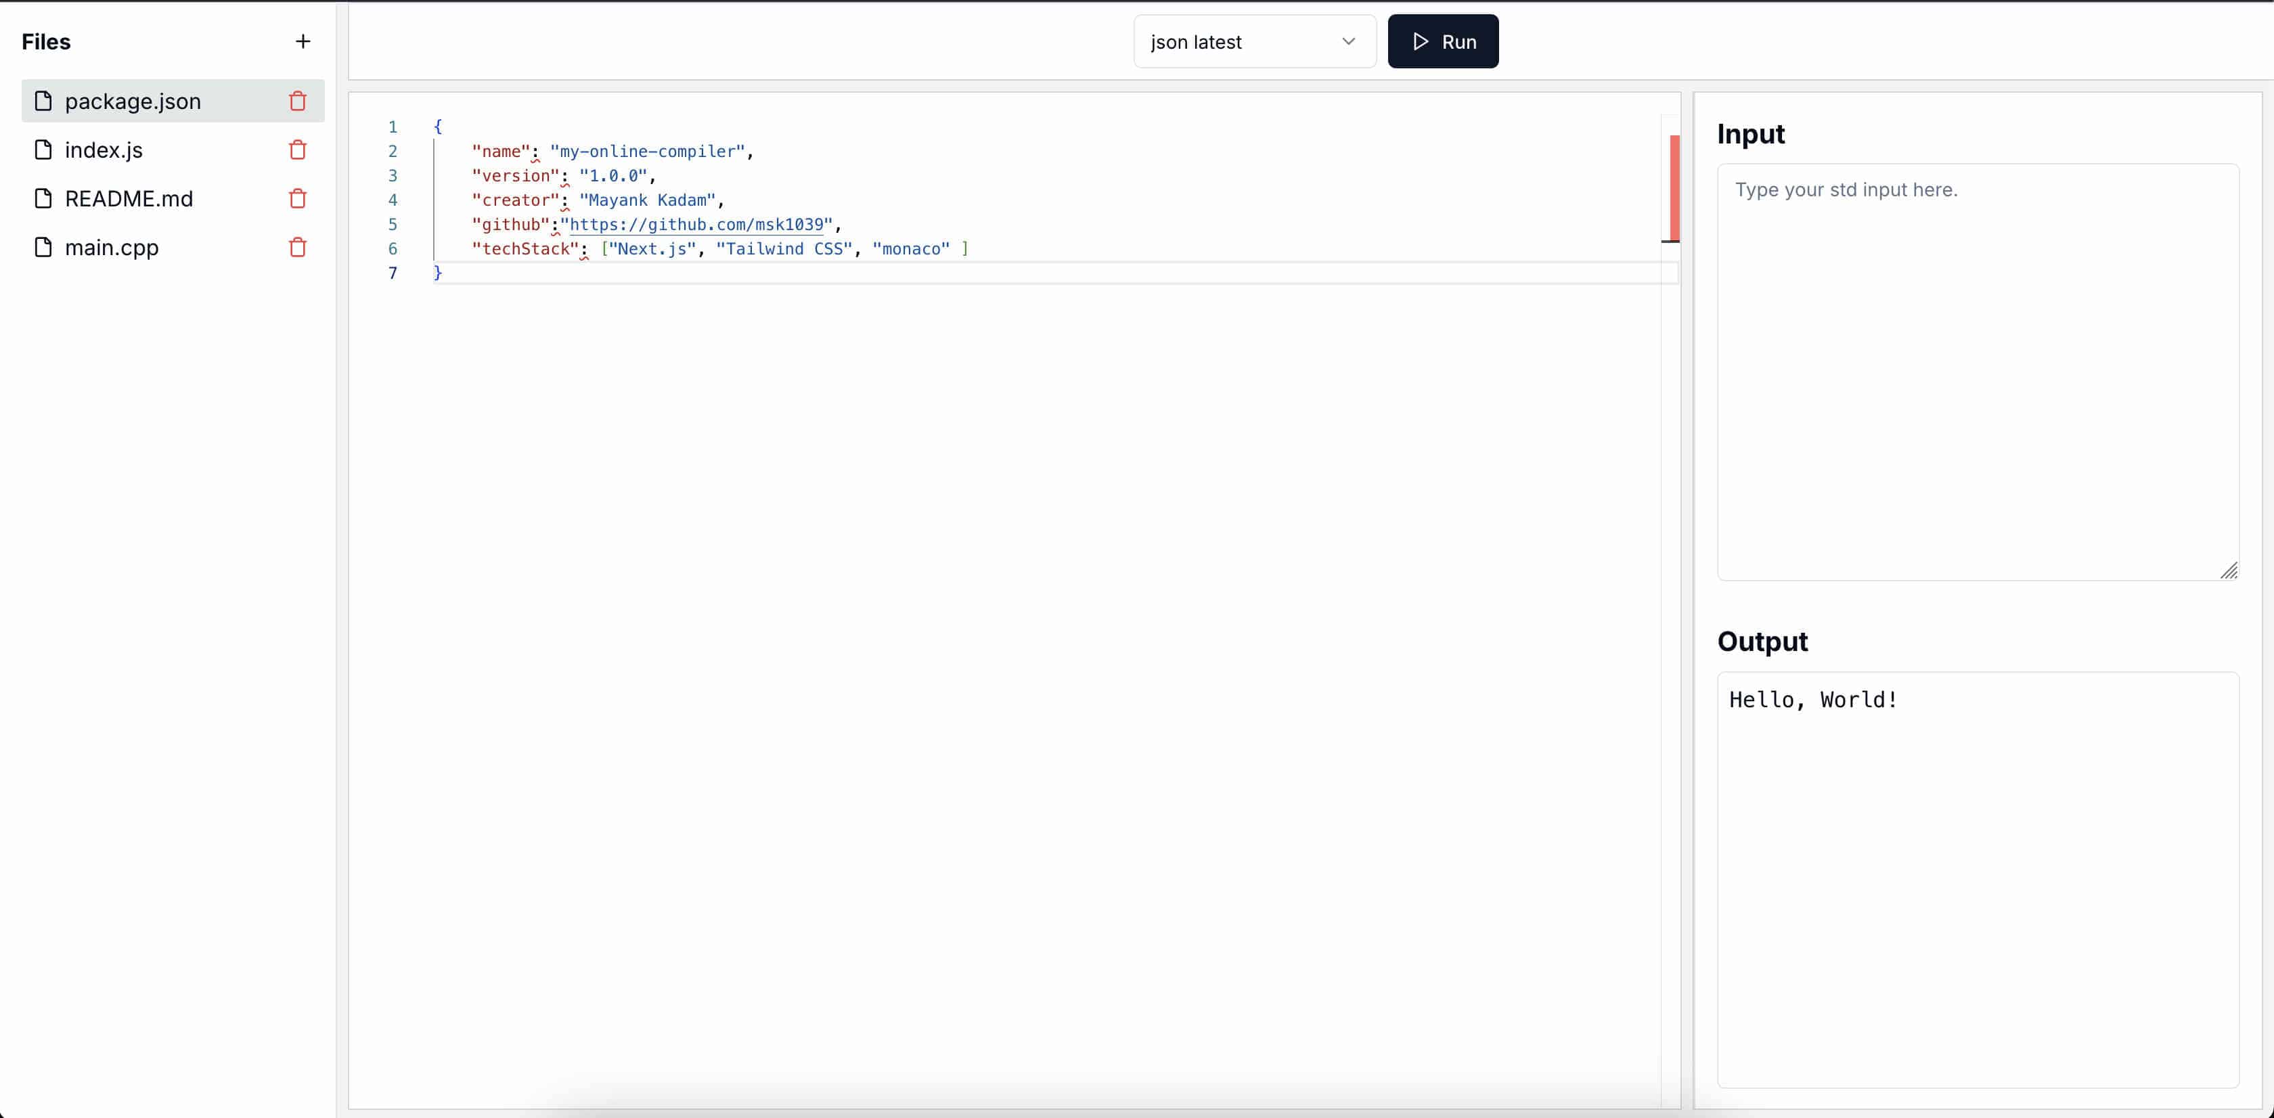Click the closing brace on line 7
The width and height of the screenshot is (2274, 1118).
[x=438, y=273]
